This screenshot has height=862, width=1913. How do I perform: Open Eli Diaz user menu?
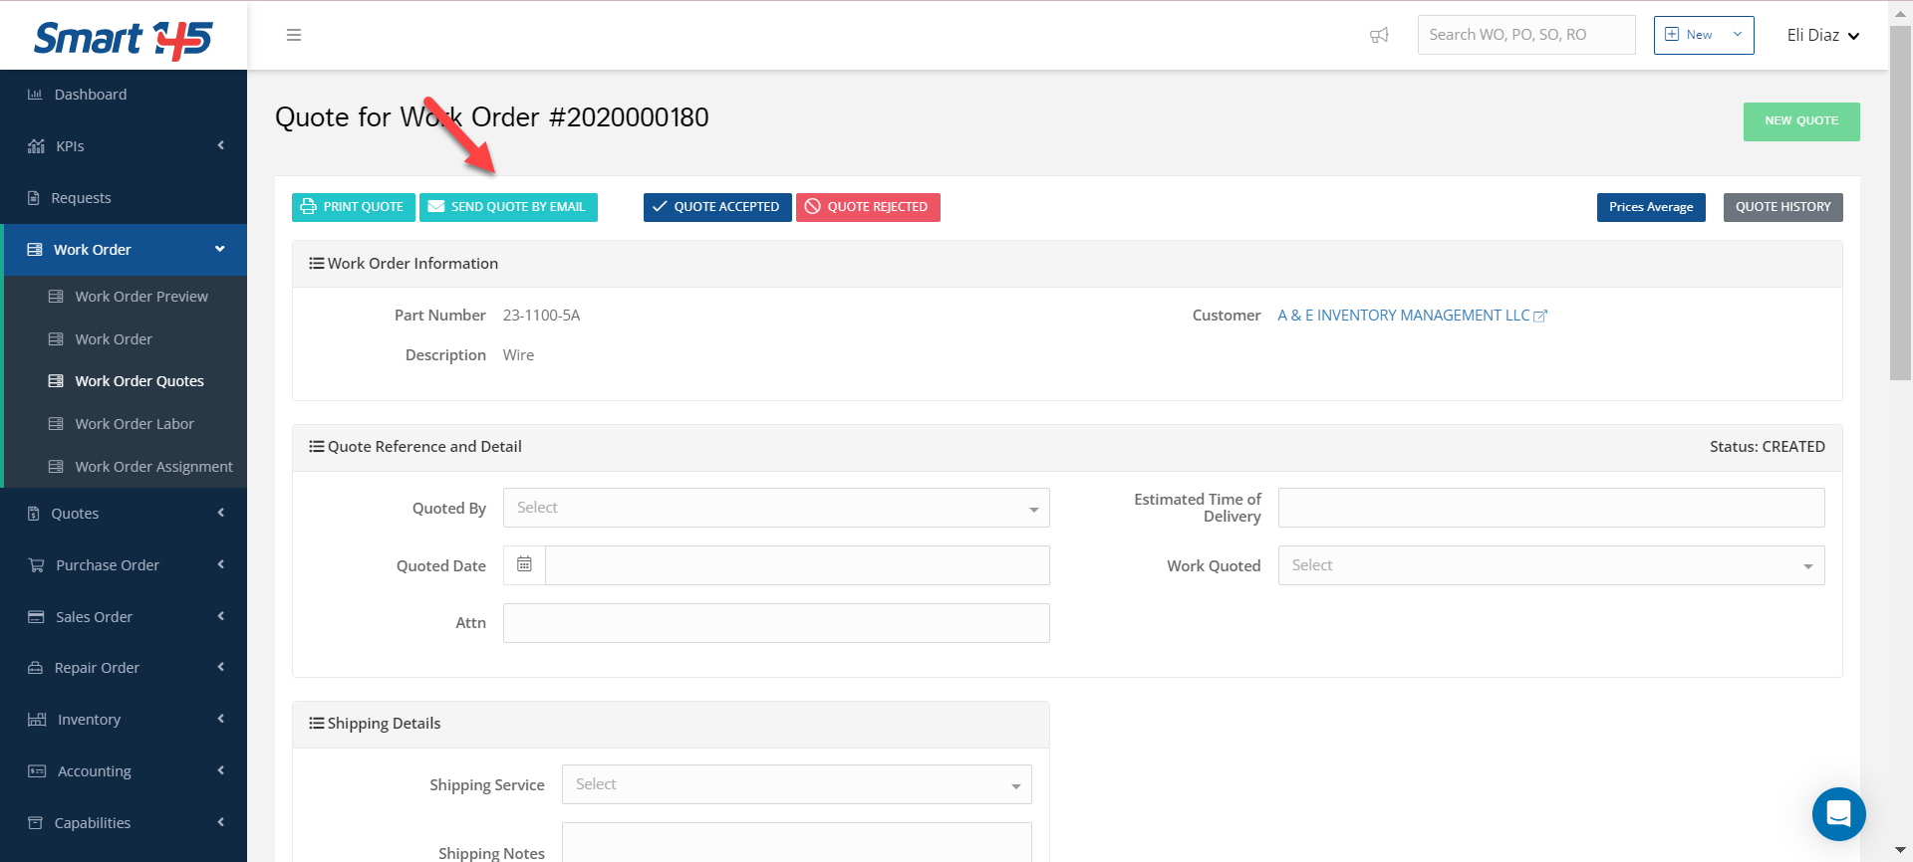pos(1823,35)
